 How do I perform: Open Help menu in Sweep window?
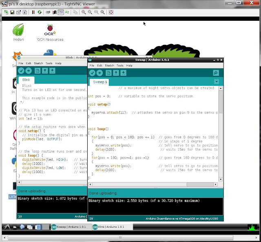[129, 65]
